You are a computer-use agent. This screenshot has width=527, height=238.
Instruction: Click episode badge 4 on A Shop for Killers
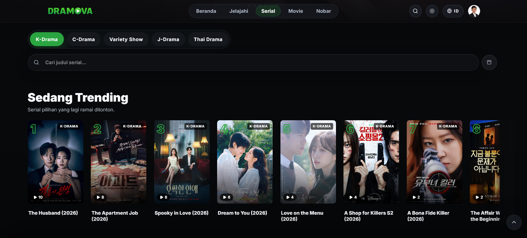(353, 197)
